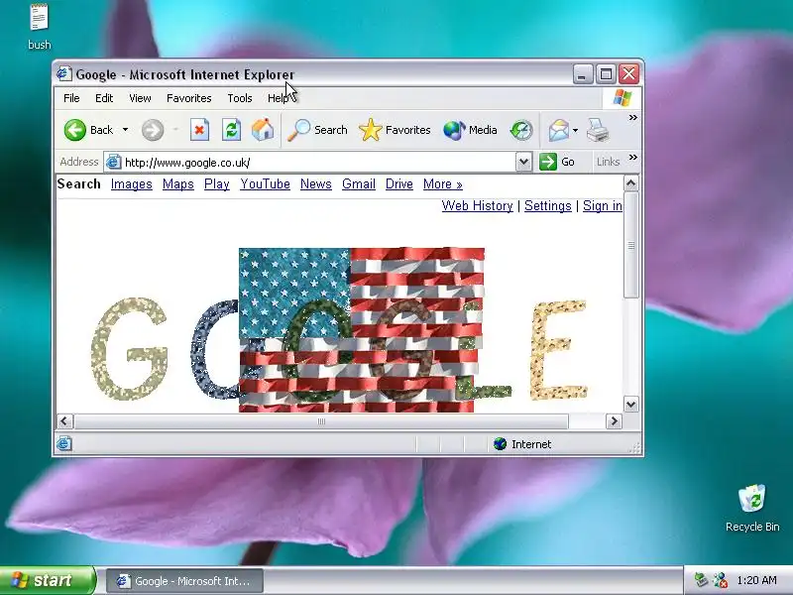Click the horizontal scrollbar thumb
The image size is (793, 595).
pos(321,420)
